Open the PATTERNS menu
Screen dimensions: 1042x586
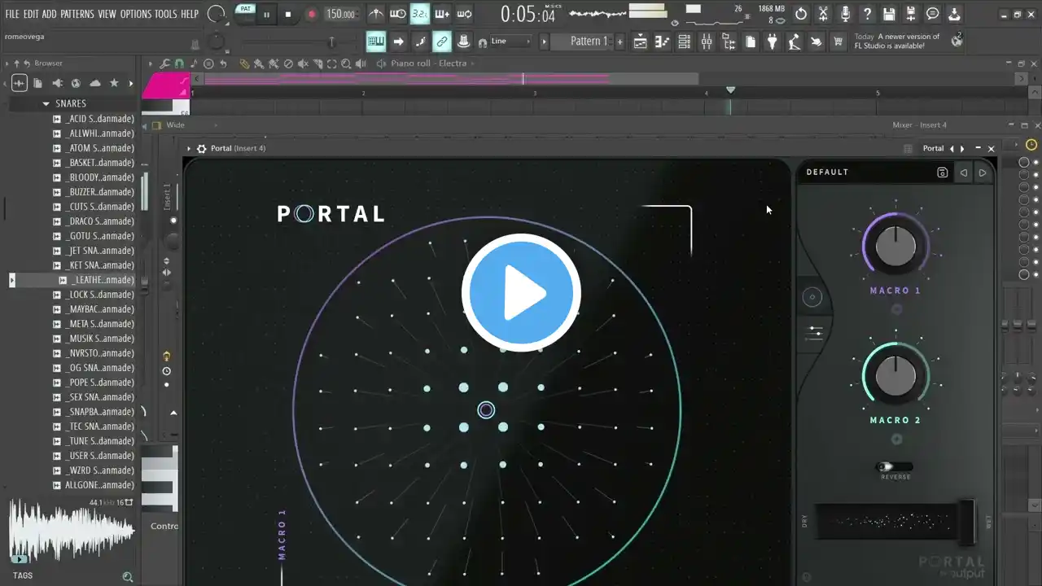click(x=77, y=14)
